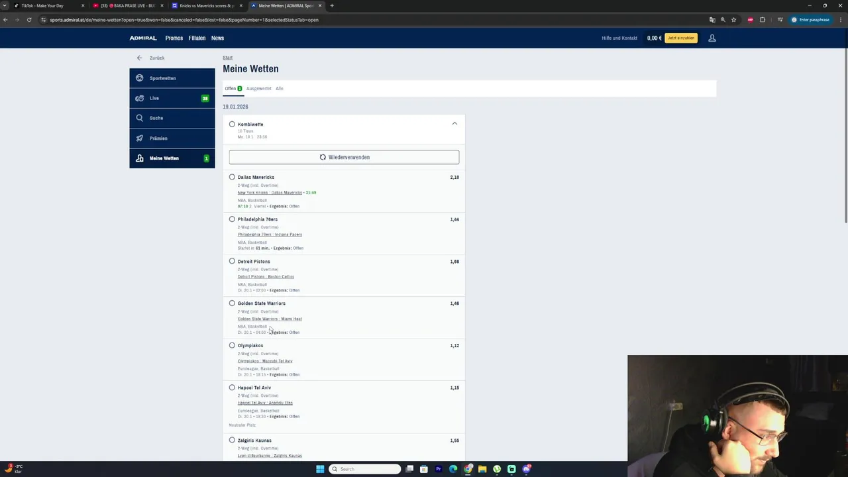Viewport: 848px width, 477px height.
Task: Open uTorrent from the taskbar
Action: pos(497,469)
